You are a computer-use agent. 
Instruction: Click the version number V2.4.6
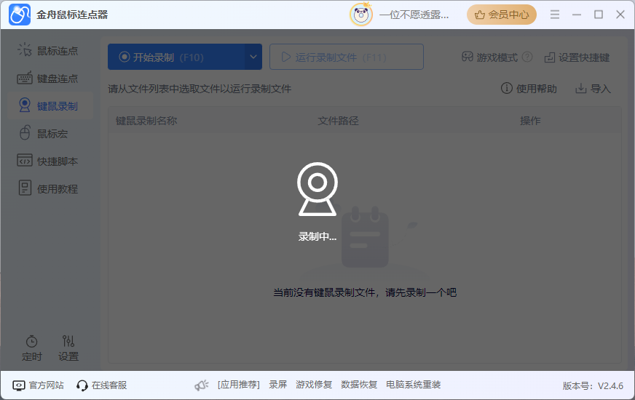tap(593, 386)
